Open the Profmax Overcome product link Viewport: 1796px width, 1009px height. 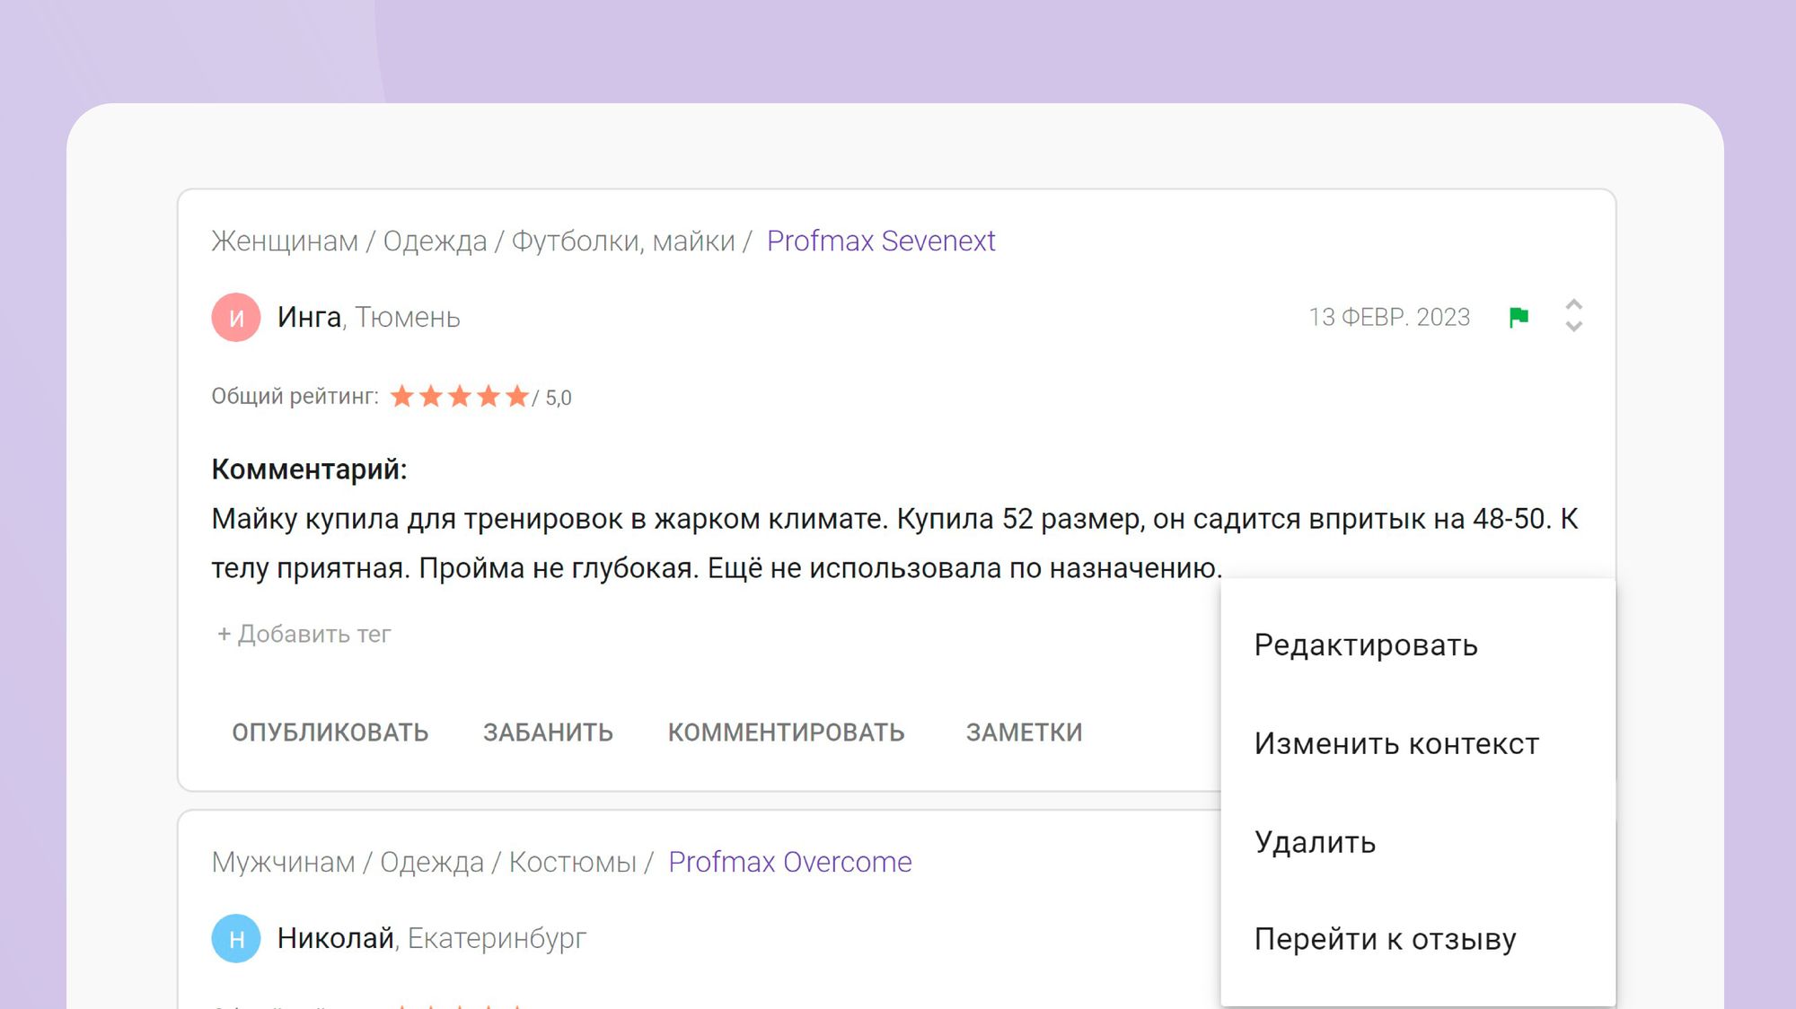pos(789,862)
